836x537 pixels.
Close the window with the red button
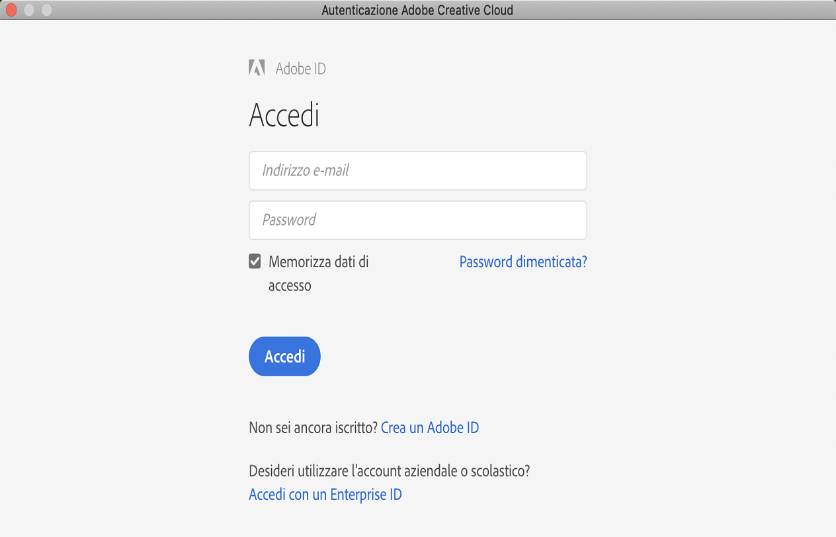tap(11, 10)
